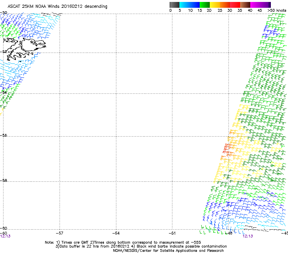
Task: Click the -54 longitude axis label
Action: pos(116,233)
